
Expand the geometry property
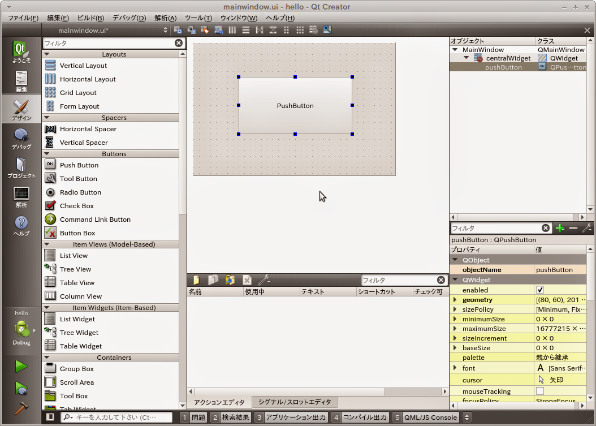point(455,300)
